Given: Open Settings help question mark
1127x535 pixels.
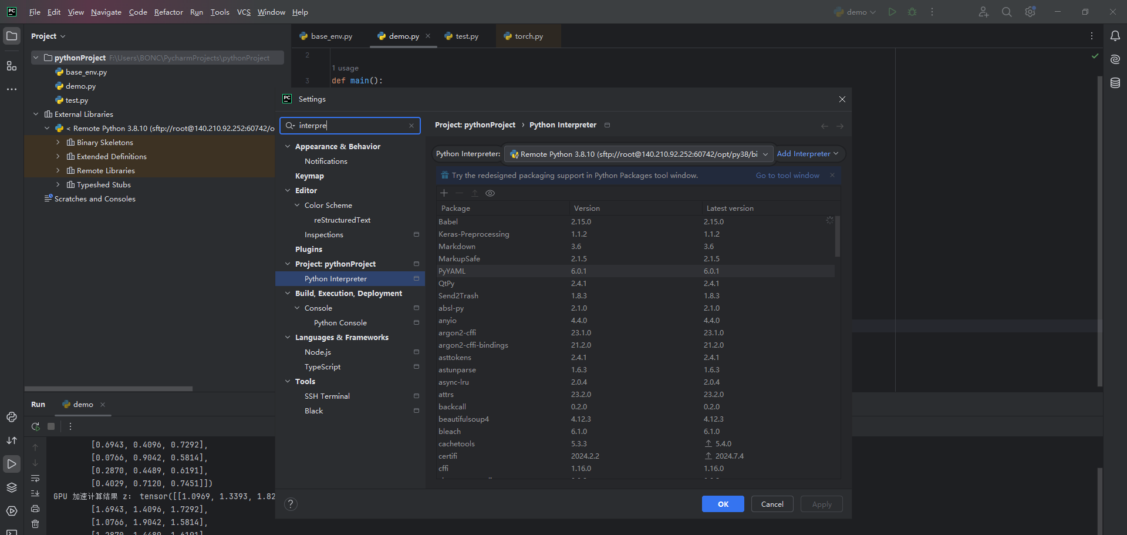Looking at the screenshot, I should coord(291,504).
